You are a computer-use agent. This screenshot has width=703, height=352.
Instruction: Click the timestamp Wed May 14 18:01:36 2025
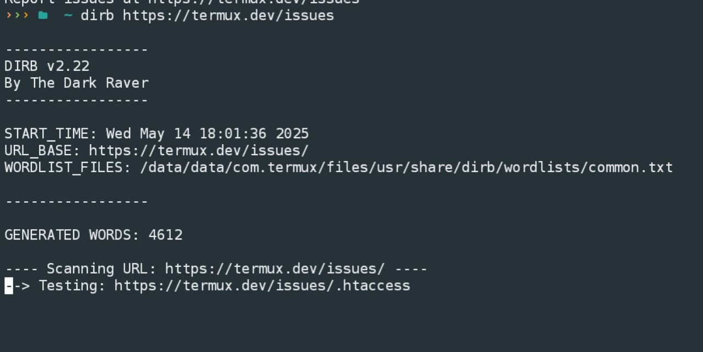(208, 134)
